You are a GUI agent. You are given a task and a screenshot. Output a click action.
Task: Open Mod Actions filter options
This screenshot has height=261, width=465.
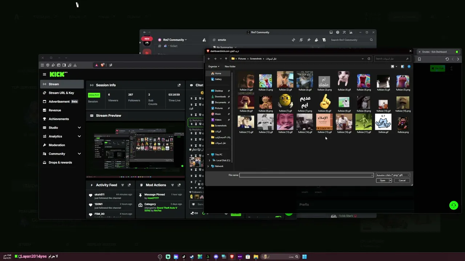[173, 185]
